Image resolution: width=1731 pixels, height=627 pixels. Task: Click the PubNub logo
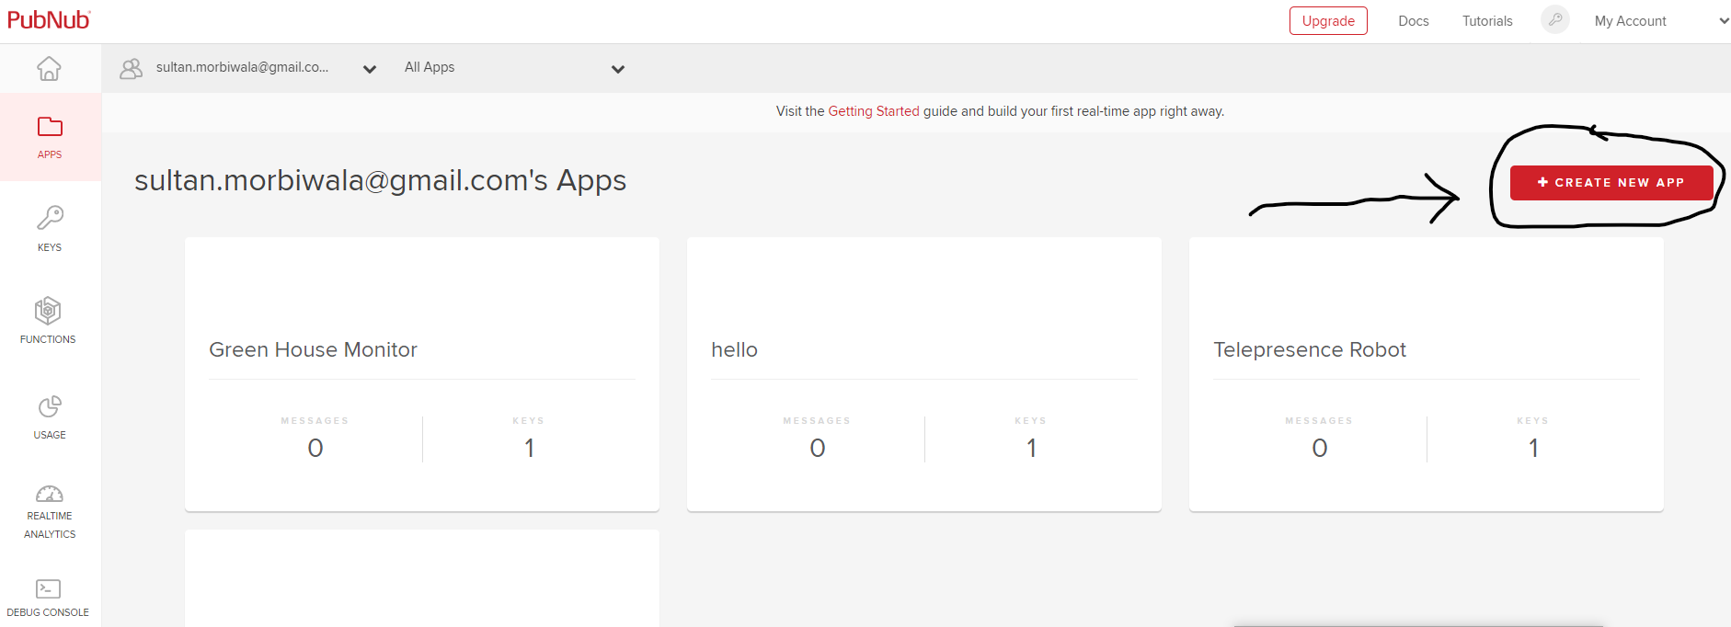pyautogui.click(x=49, y=19)
